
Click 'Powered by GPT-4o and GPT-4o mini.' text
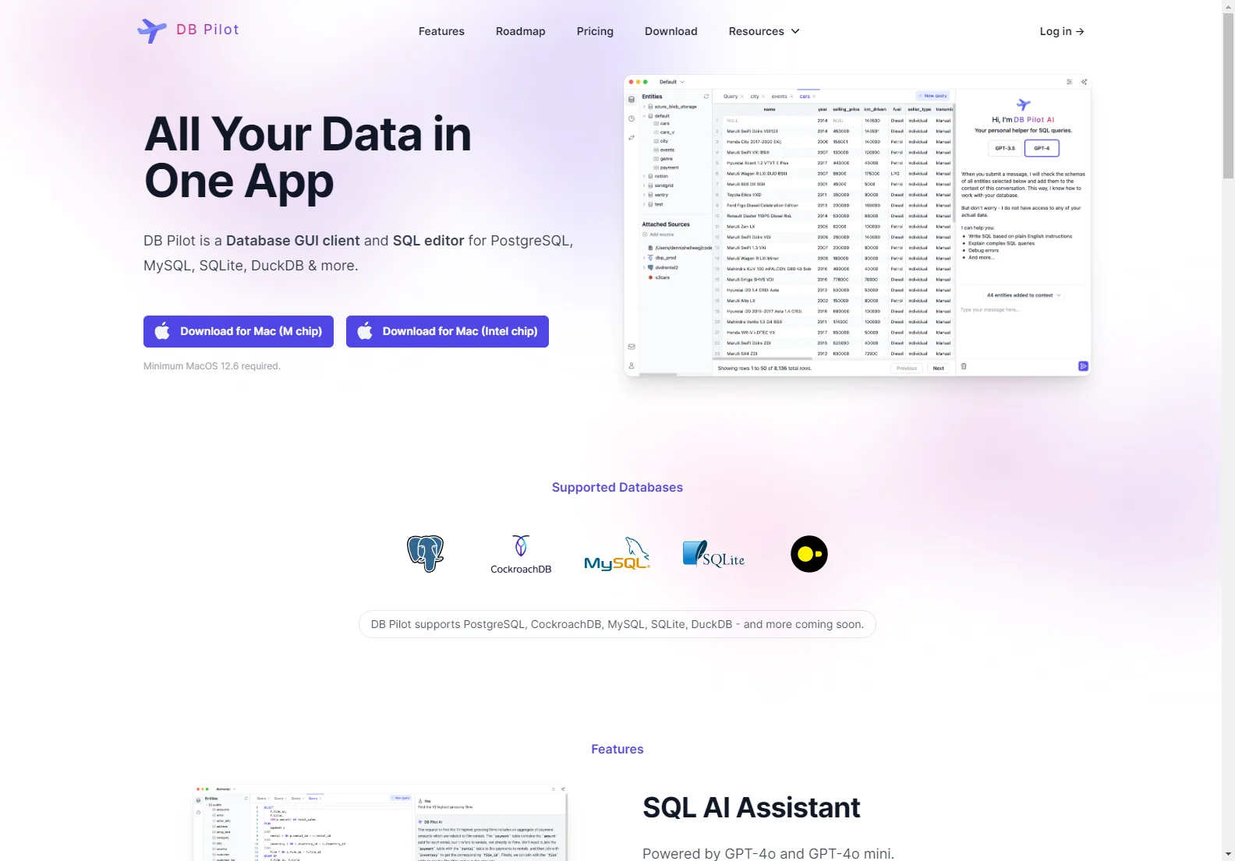tap(768, 853)
